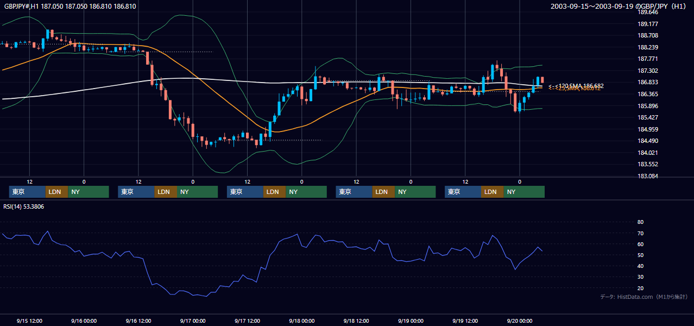This screenshot has height=326, width=694.
Task: Click the 184.021 price axis label
Action: point(648,153)
